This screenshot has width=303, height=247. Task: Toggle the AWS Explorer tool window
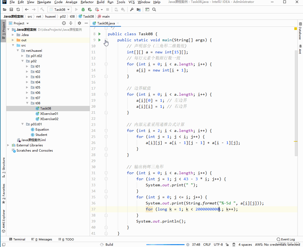pos(3,221)
